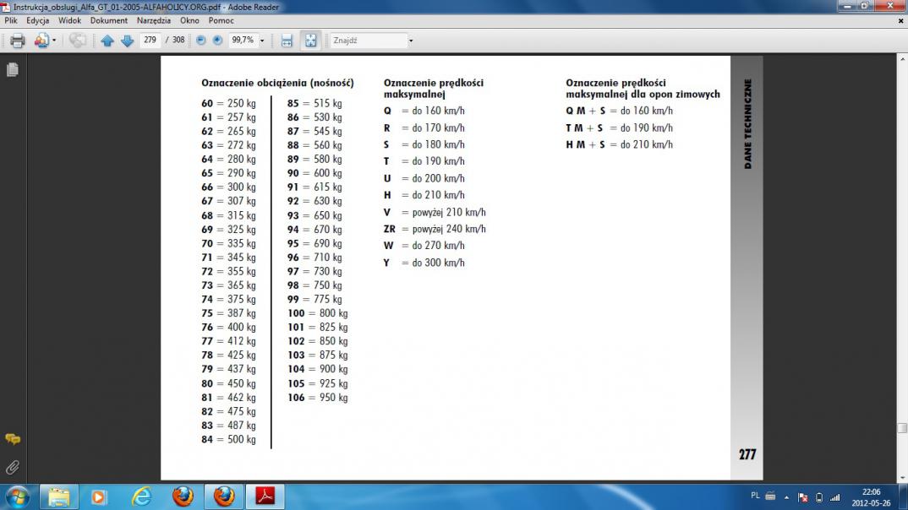Select the page number field showing 279
The height and width of the screenshot is (510, 908).
pyautogui.click(x=150, y=40)
